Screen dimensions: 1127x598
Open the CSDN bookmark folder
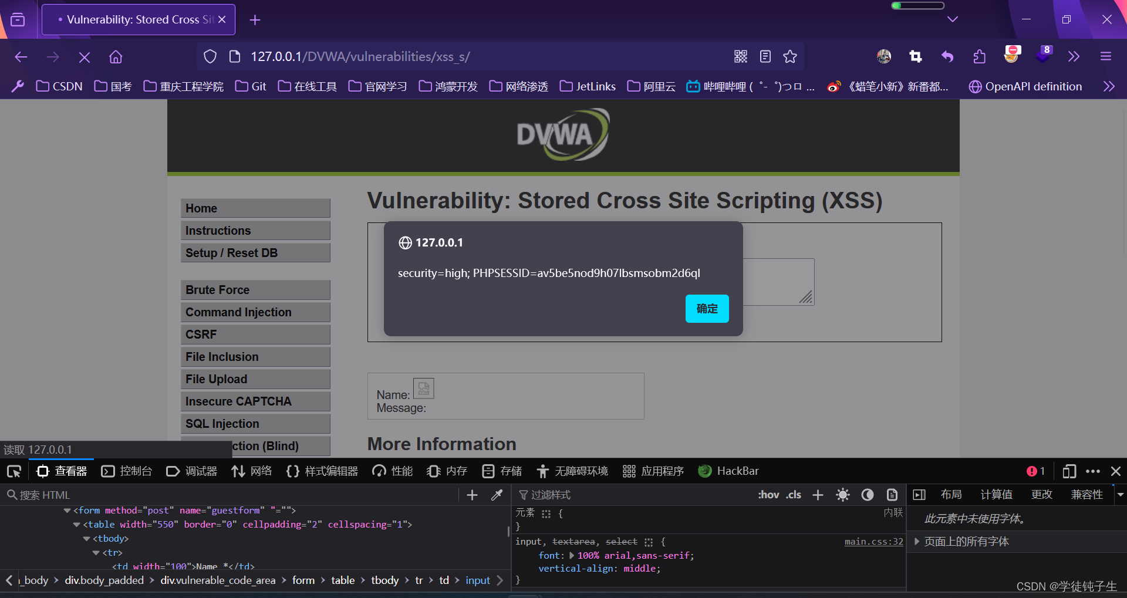(x=59, y=86)
